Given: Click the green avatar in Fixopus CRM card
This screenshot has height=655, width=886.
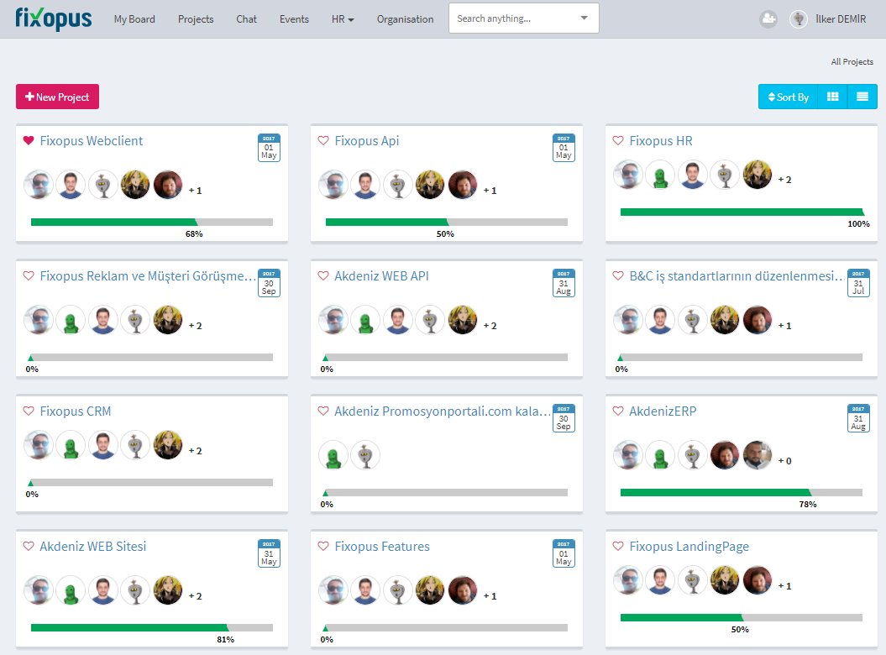Looking at the screenshot, I should (71, 445).
